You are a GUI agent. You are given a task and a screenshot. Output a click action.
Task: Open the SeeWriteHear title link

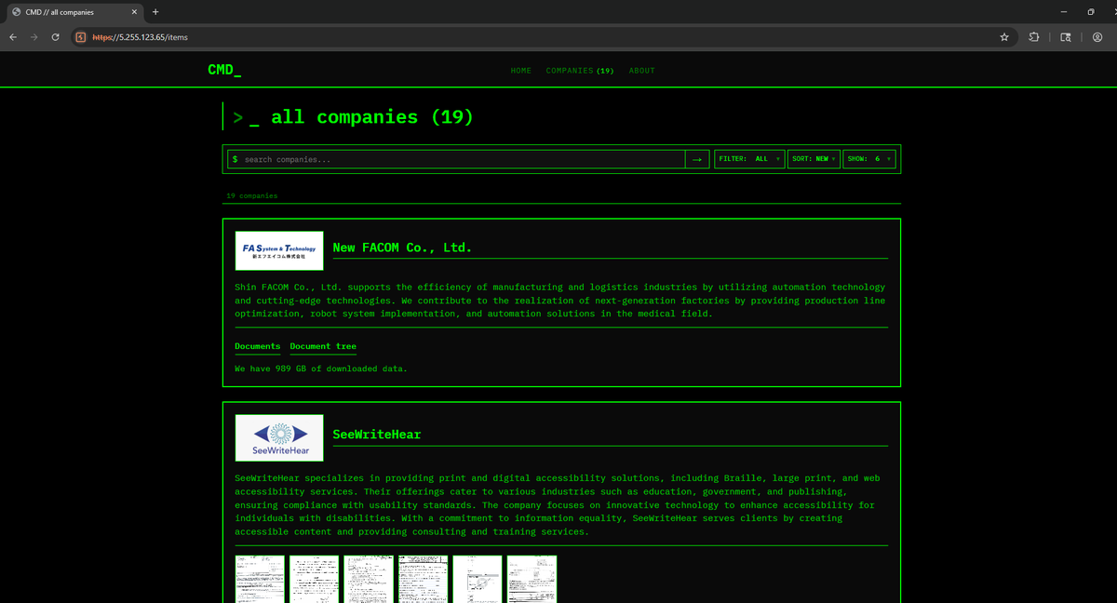(377, 435)
